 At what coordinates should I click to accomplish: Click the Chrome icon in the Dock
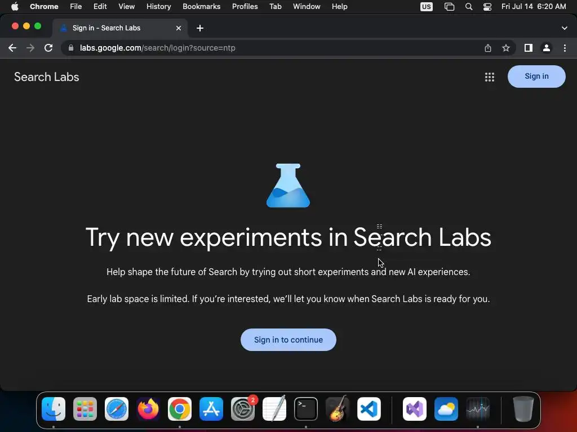[180, 409]
